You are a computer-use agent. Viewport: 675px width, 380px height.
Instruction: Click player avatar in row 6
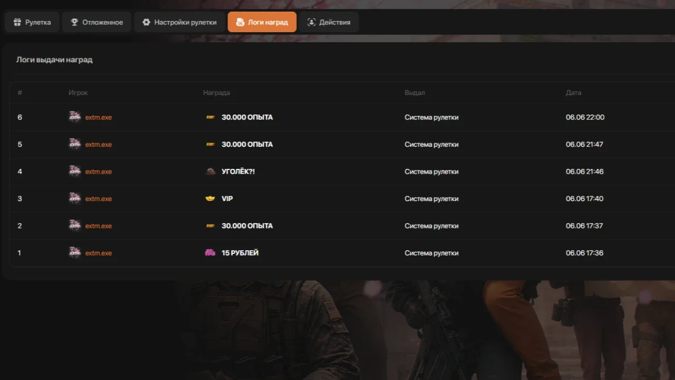pyautogui.click(x=75, y=117)
